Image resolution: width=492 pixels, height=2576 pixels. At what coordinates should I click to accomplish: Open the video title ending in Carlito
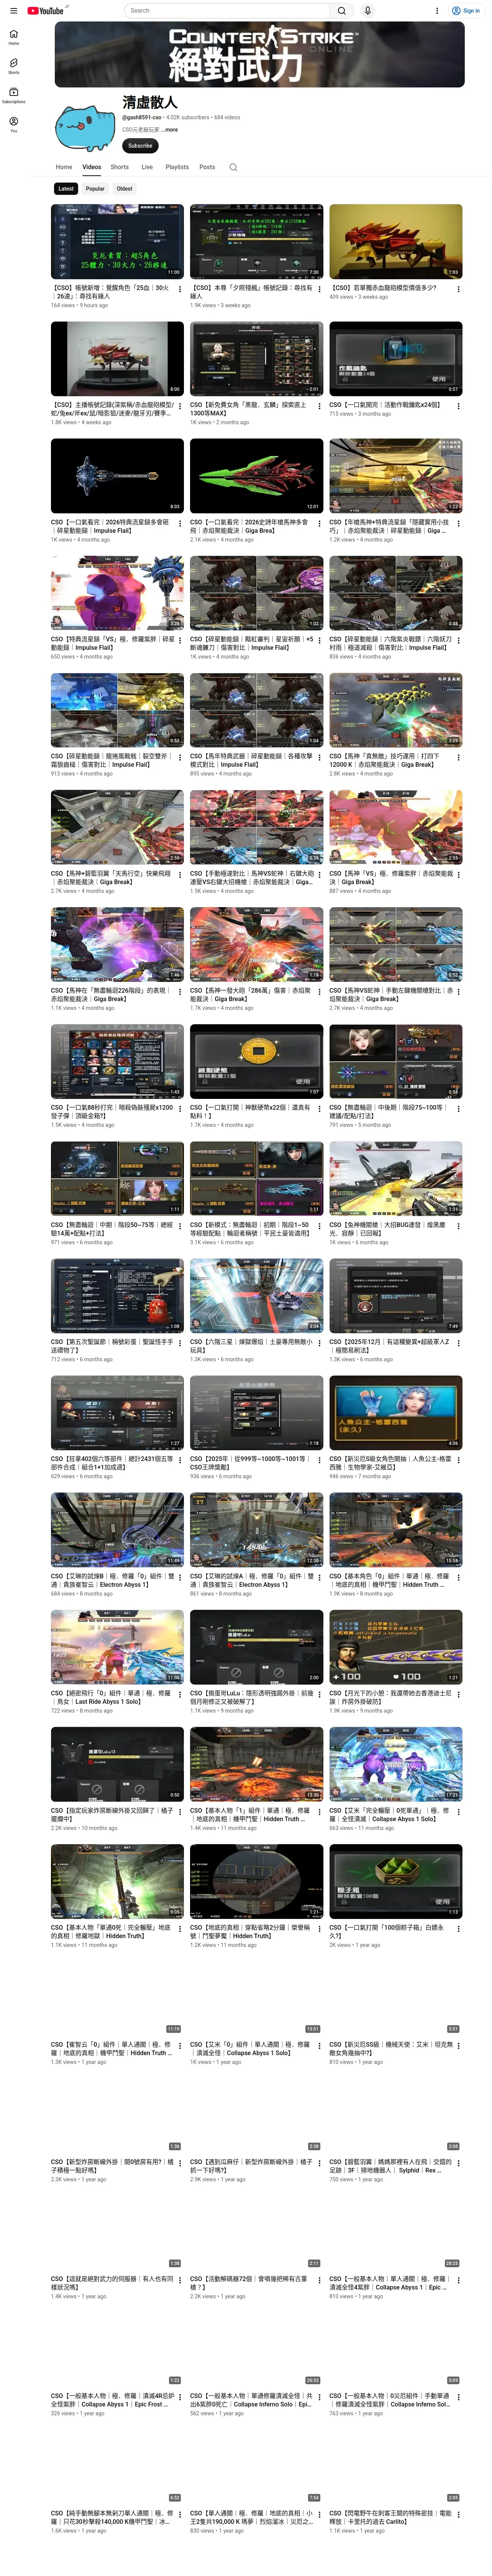click(x=391, y=2516)
